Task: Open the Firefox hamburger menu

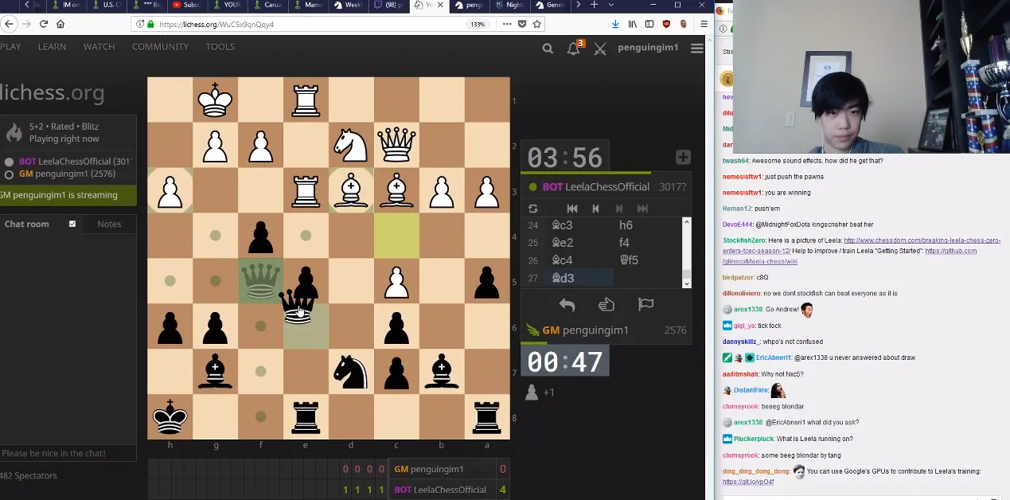Action: click(704, 24)
